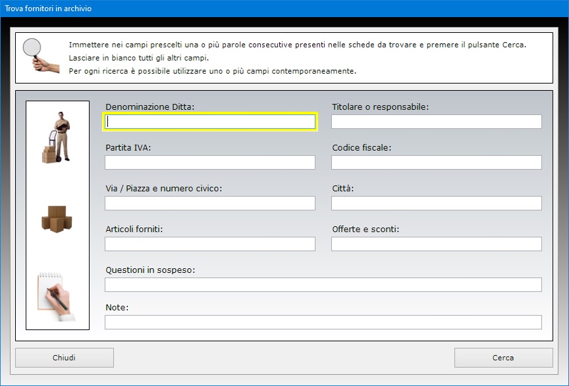
Task: Click the Denominazione Ditta label
Action: tap(150, 107)
